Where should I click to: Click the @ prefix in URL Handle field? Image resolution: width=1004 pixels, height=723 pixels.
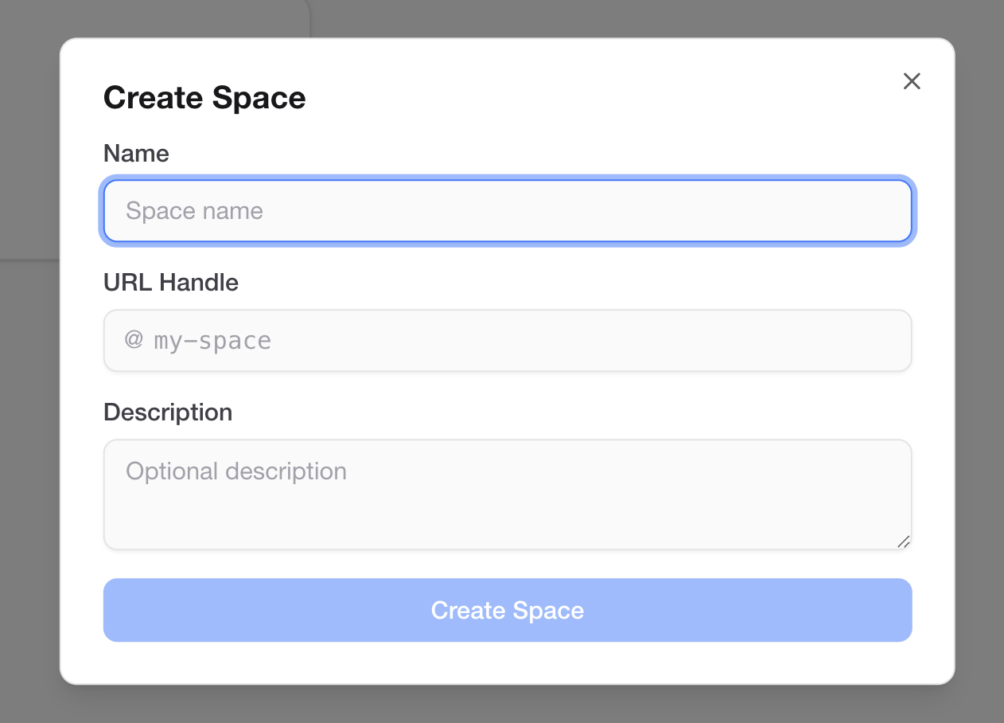pyautogui.click(x=134, y=340)
